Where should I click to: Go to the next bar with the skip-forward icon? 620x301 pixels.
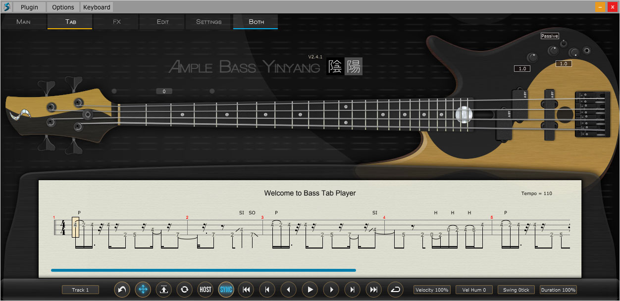[352, 290]
